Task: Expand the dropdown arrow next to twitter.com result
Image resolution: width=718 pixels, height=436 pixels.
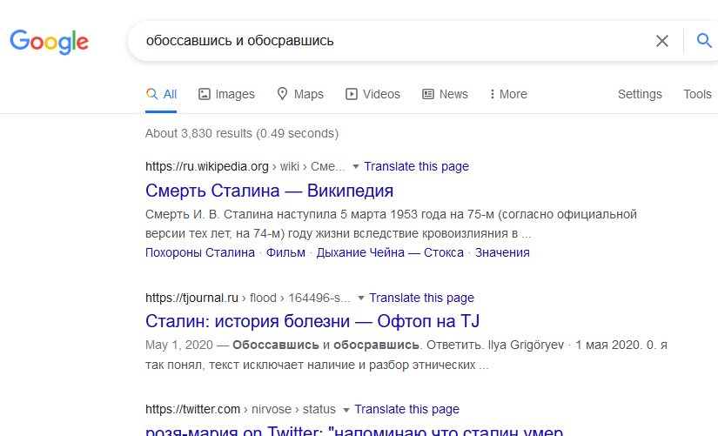Action: coord(346,409)
